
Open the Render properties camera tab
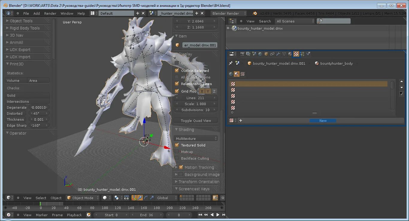click(242, 54)
